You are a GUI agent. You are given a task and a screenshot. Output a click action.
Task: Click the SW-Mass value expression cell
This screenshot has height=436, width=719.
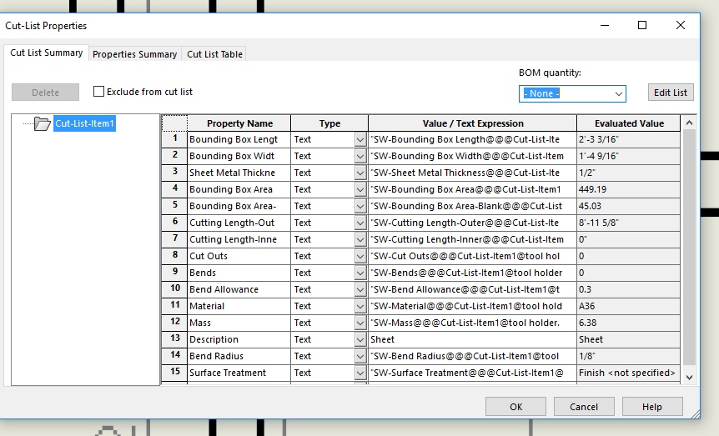(x=473, y=323)
